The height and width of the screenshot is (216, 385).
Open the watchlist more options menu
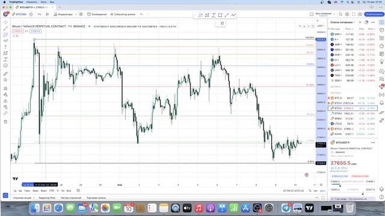click(373, 22)
